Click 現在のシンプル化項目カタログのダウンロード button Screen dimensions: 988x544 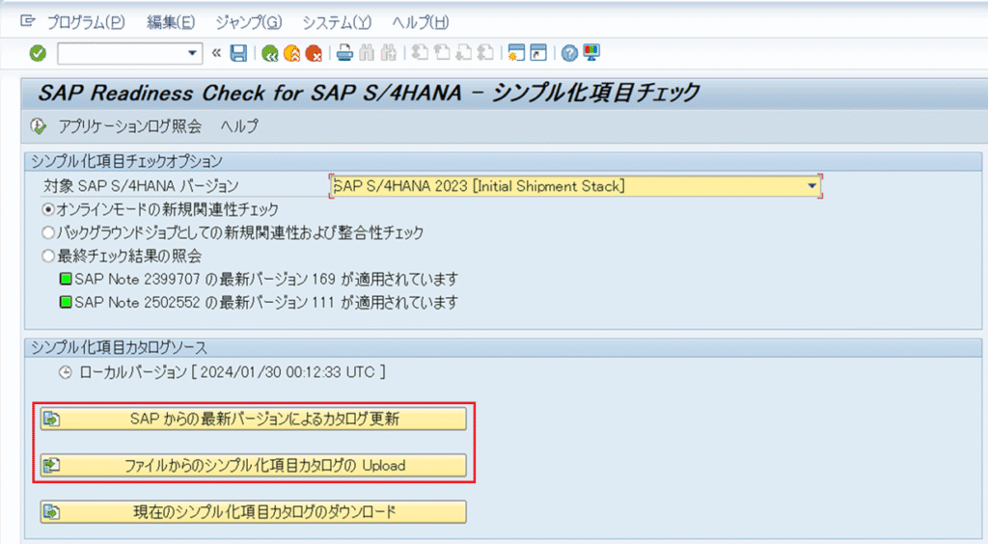pyautogui.click(x=254, y=512)
